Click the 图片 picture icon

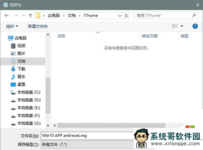click(13, 53)
